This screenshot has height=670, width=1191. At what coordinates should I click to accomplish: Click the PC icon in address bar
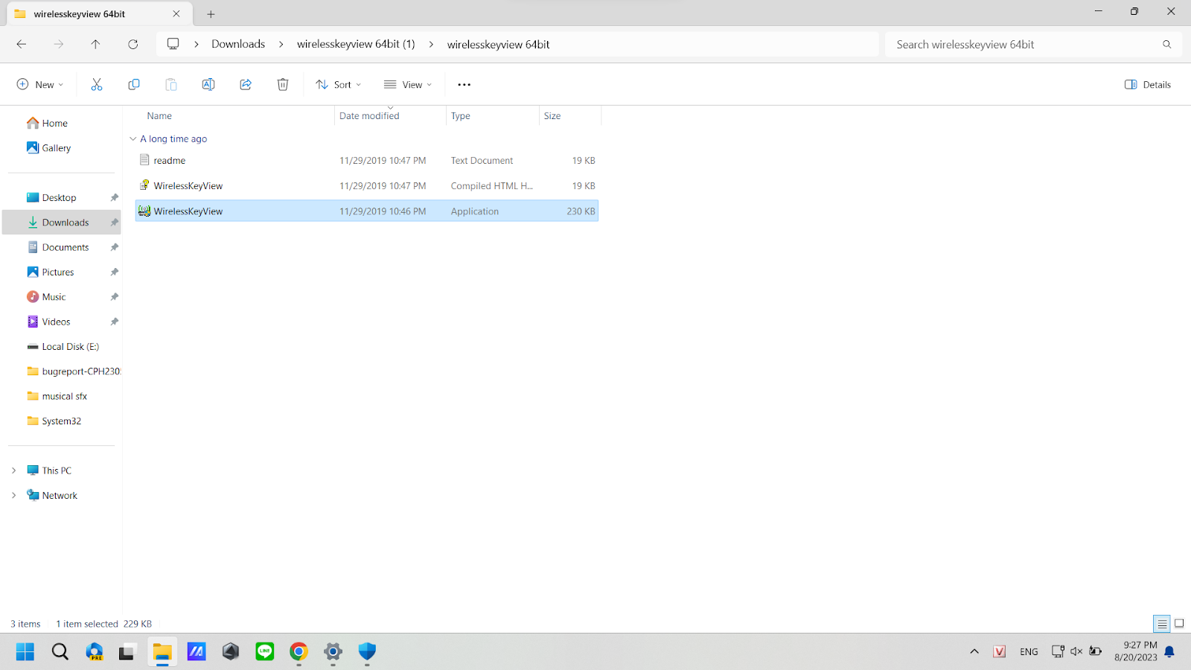pos(173,44)
